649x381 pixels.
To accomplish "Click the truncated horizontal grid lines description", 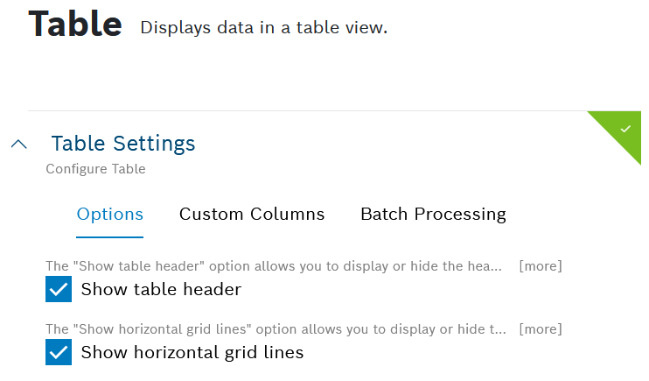I will pos(276,329).
